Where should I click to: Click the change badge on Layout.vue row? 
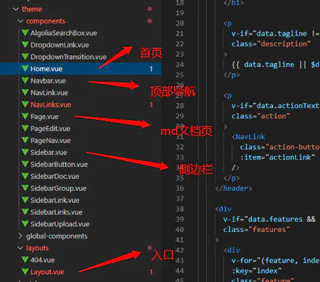151,272
